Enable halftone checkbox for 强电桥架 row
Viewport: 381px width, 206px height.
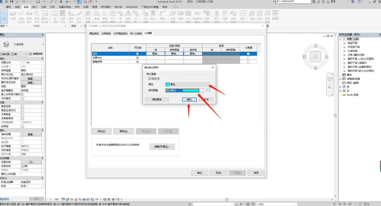pos(248,62)
